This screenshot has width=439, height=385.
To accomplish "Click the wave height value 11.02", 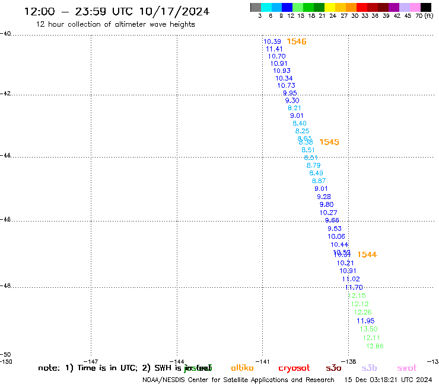I will point(351,279).
